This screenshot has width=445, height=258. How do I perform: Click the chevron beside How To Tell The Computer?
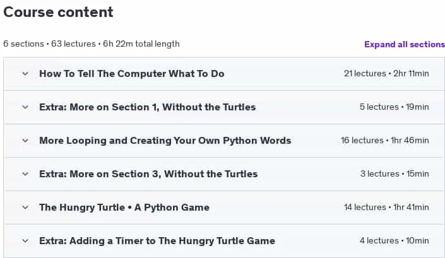(25, 74)
